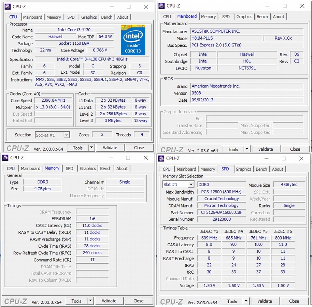Click the CPU-Z app icon in the CPU window title bar

tap(8, 6)
